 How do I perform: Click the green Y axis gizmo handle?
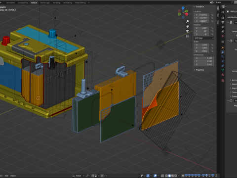[186, 11]
